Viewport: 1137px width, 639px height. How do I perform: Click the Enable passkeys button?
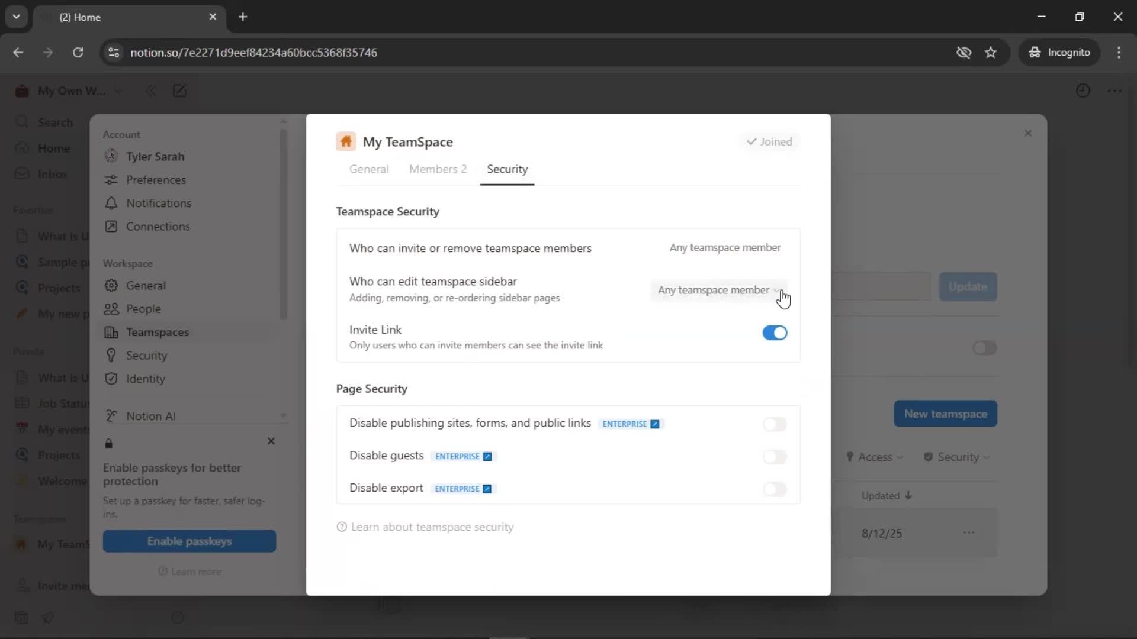pyautogui.click(x=189, y=541)
